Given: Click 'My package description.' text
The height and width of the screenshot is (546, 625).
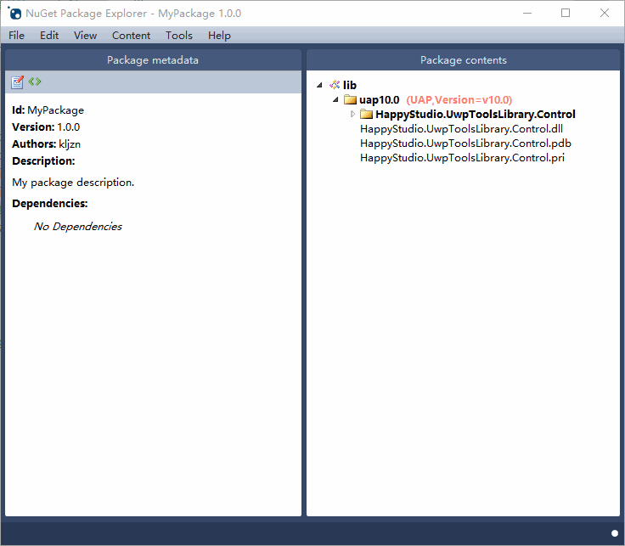Looking at the screenshot, I should (73, 182).
